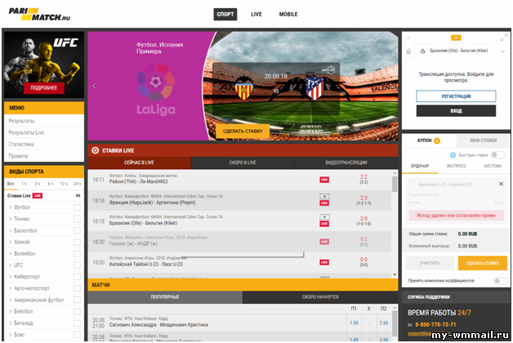
Task: Click the fullscreen expand icon in video panel
Action: click(x=503, y=38)
